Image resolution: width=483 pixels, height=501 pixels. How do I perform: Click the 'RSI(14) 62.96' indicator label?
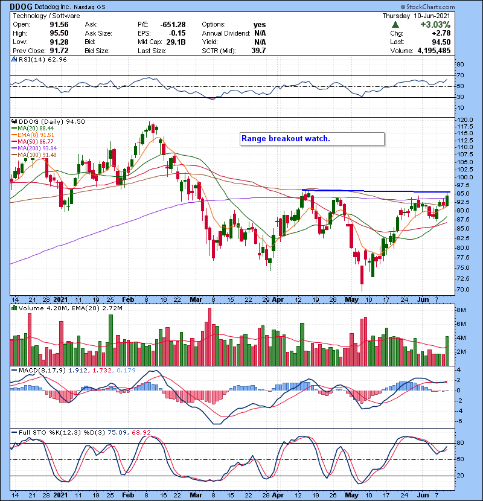[42, 59]
